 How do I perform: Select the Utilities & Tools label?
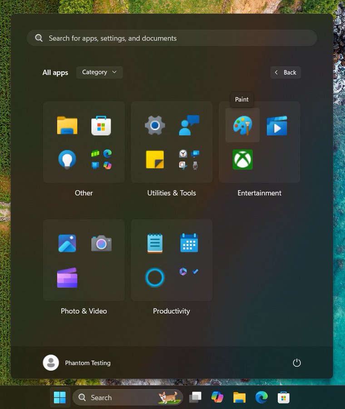click(x=172, y=193)
